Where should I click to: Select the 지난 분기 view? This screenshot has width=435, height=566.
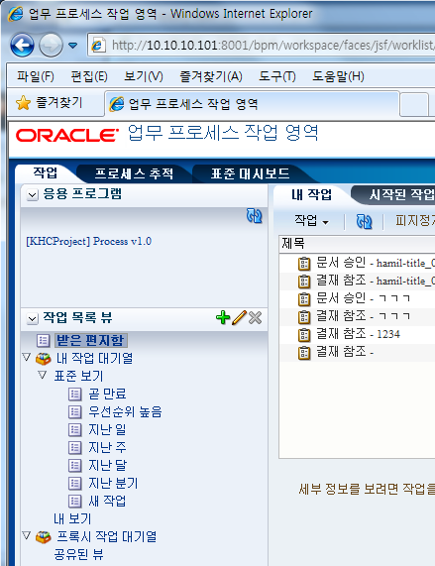(113, 483)
